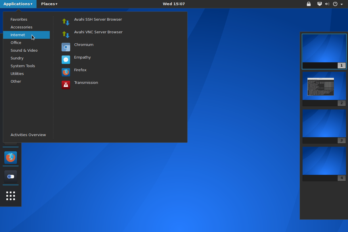Click the lock icon in the top bar

[x=309, y=4]
